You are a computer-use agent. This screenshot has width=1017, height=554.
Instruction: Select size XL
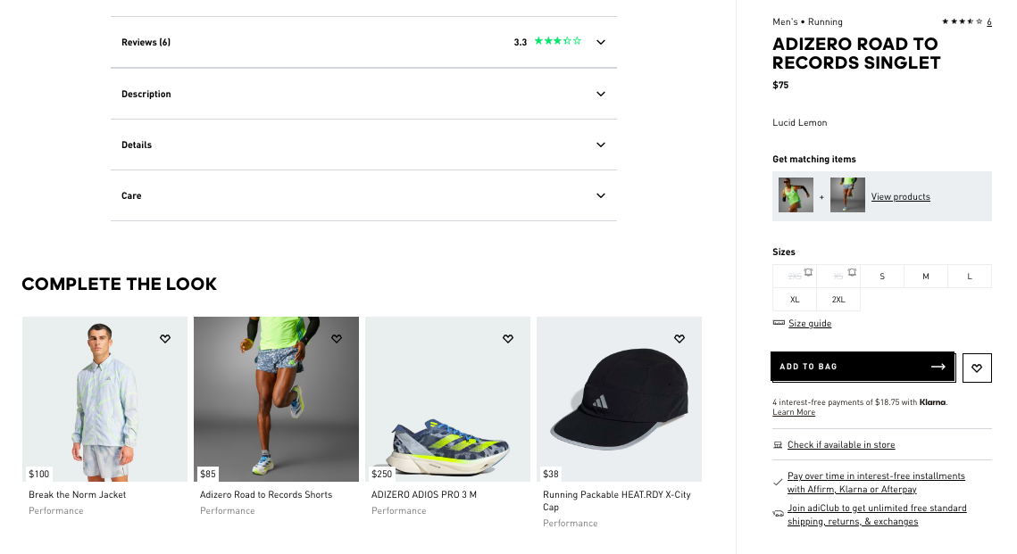tap(795, 300)
